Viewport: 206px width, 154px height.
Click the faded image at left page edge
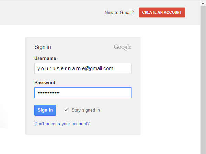(x=3, y=116)
